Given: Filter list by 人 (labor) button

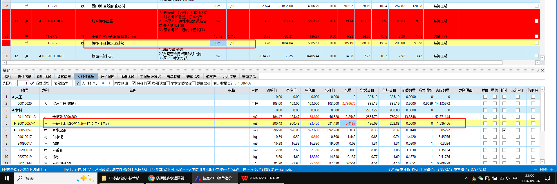Looking at the screenshot, I should (x=83, y=83).
